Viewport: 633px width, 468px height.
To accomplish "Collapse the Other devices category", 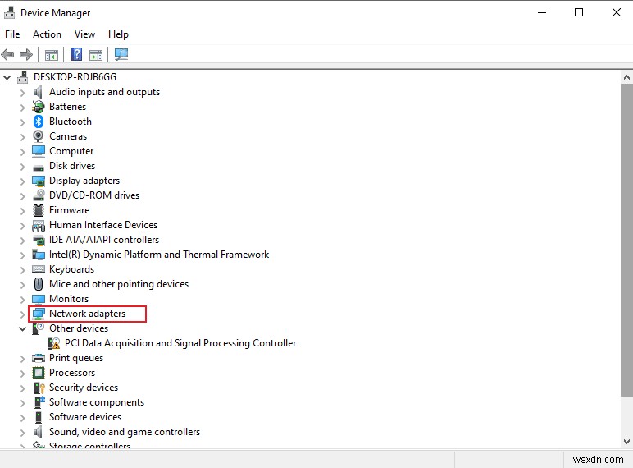I will 23,329.
